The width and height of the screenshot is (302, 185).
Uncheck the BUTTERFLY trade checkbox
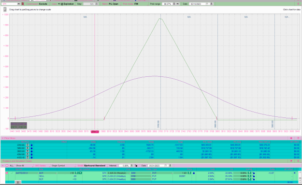(x=7, y=173)
